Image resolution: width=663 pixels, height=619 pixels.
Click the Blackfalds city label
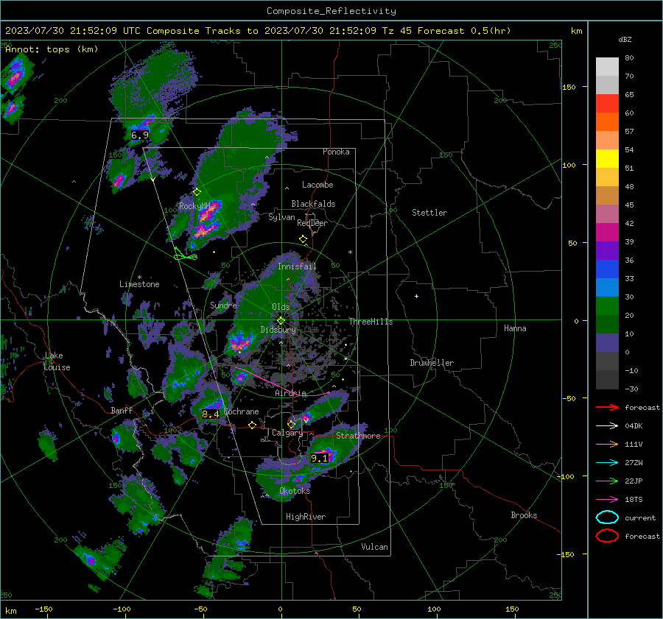(313, 204)
